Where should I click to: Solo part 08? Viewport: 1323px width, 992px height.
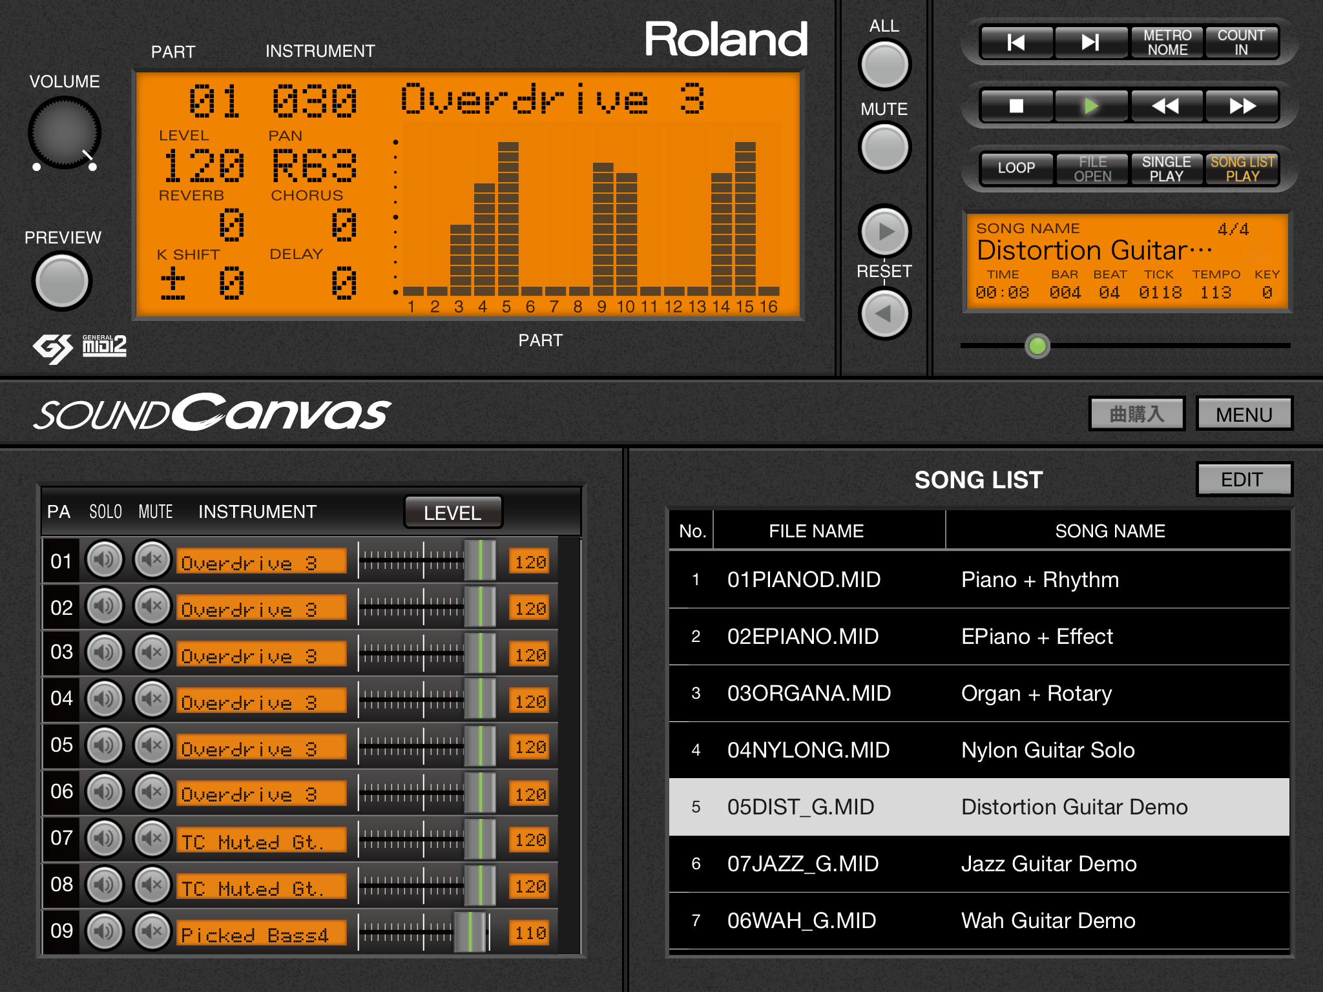coord(105,885)
